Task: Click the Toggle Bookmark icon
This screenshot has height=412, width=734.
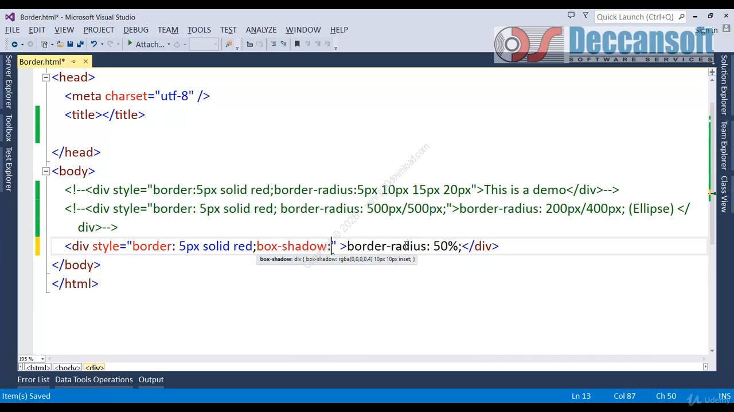Action: [x=297, y=44]
